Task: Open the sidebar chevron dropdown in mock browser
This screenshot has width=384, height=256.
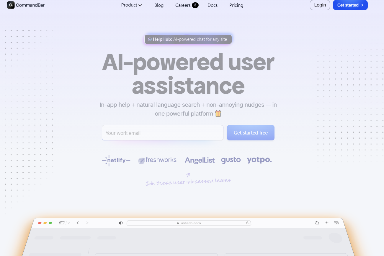Action: 69,223
